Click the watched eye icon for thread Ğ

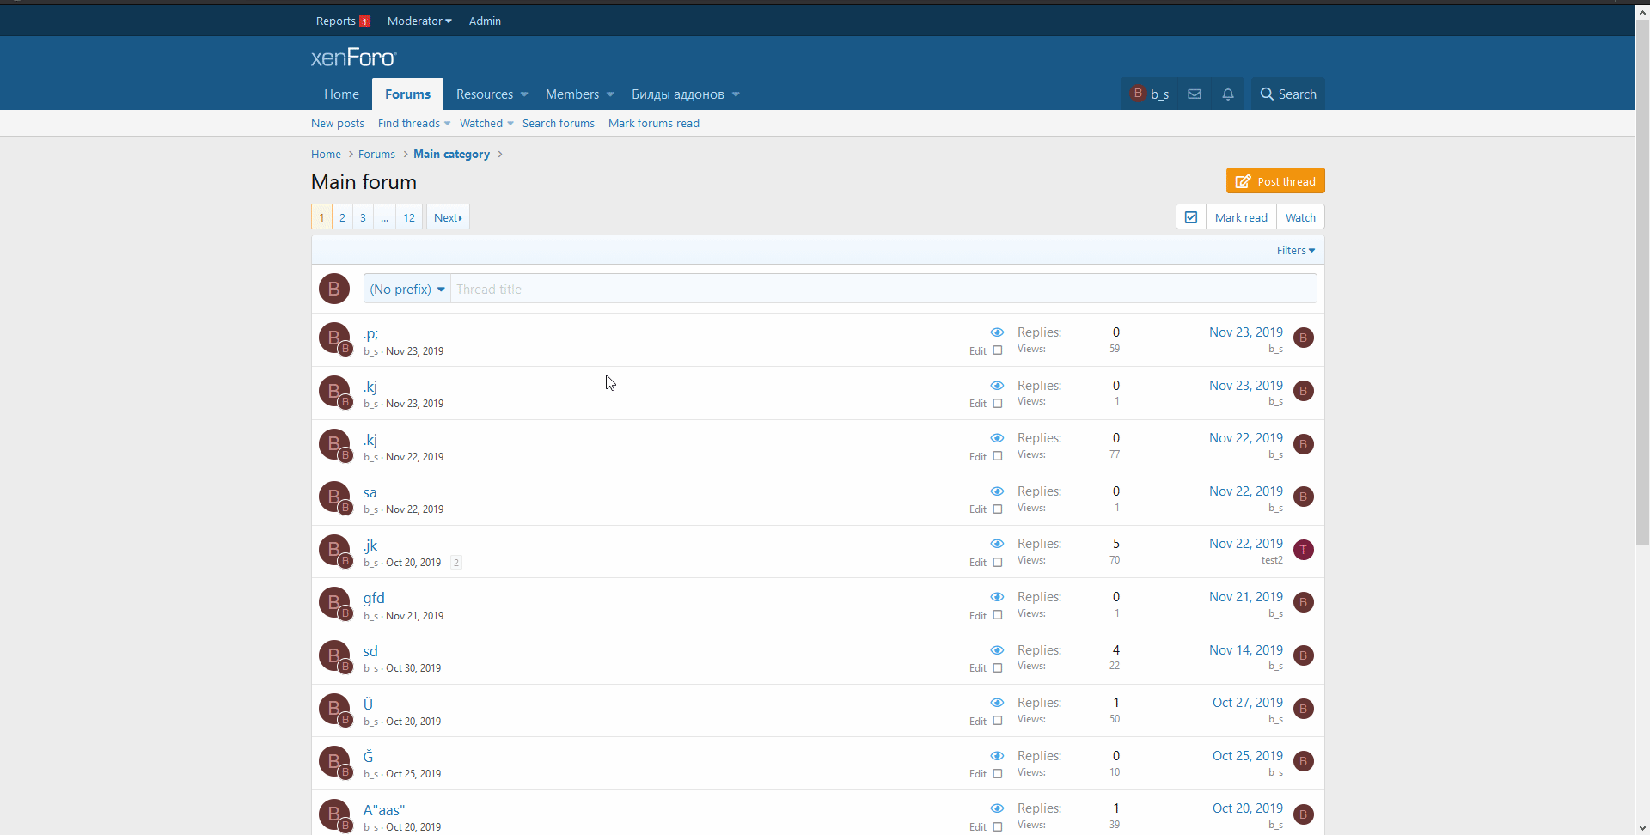[997, 756]
